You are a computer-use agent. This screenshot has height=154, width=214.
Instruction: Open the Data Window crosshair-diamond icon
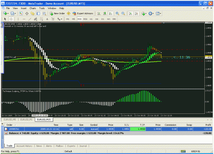click(x=27, y=13)
